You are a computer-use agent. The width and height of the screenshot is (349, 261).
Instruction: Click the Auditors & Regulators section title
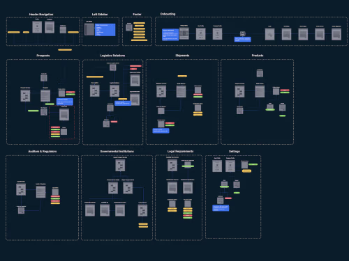coord(43,152)
